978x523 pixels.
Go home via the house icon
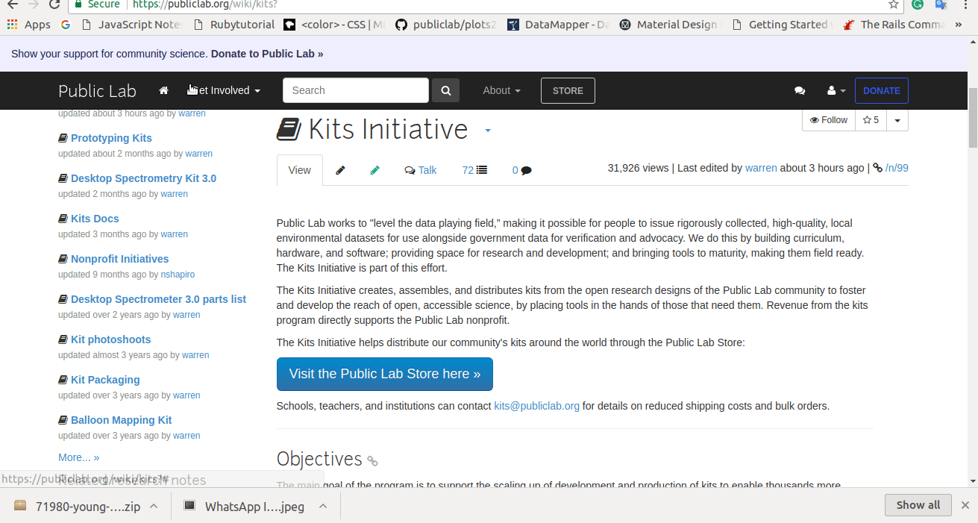(x=163, y=90)
